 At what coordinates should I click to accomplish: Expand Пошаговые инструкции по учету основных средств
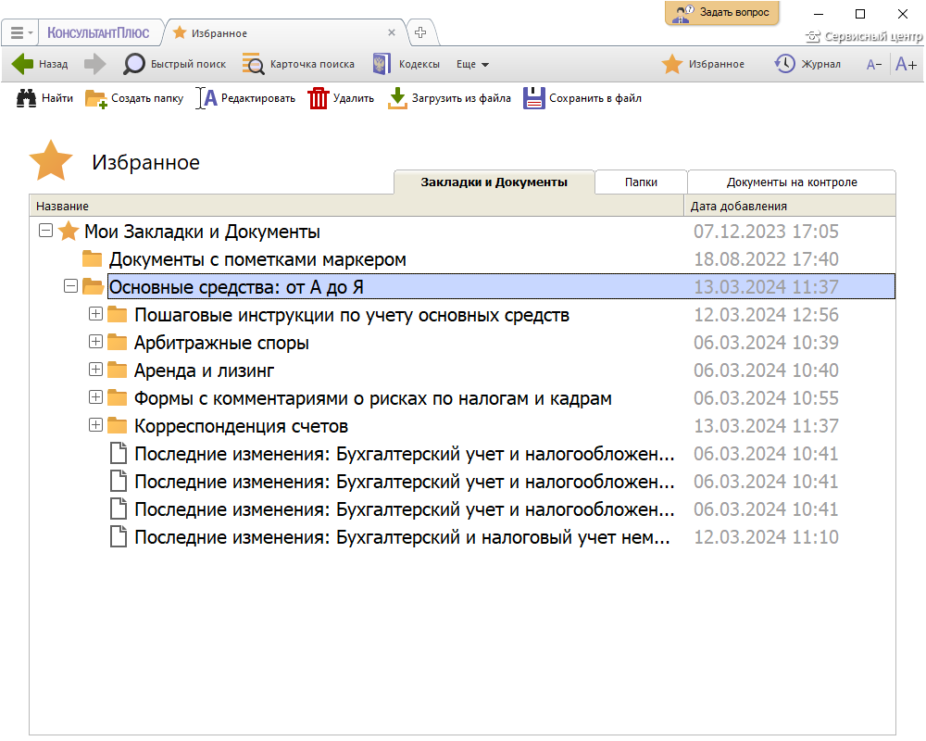95,313
